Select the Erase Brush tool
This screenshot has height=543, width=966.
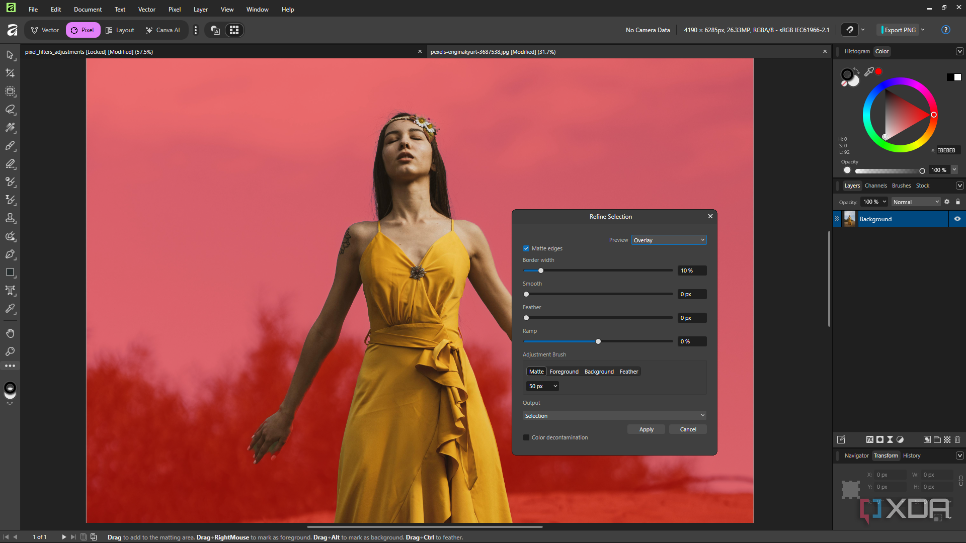pos(10,164)
